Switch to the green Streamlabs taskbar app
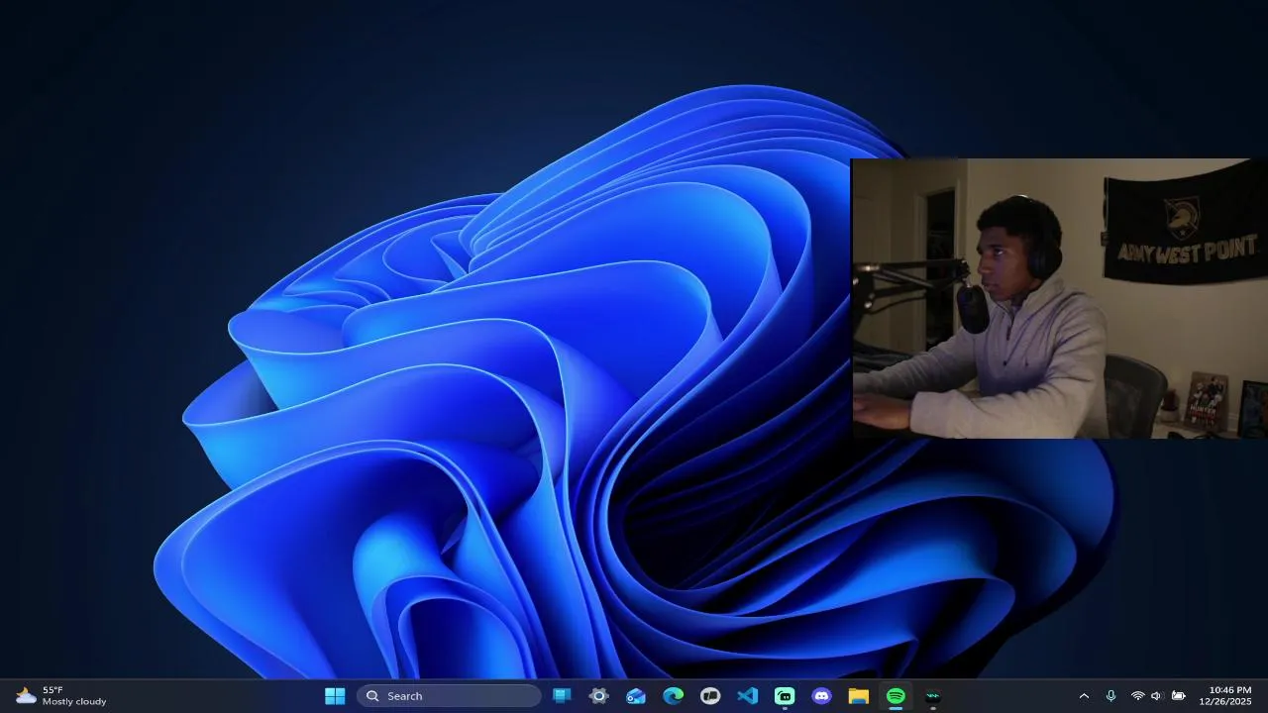Viewport: 1268px width, 713px height. tap(785, 696)
